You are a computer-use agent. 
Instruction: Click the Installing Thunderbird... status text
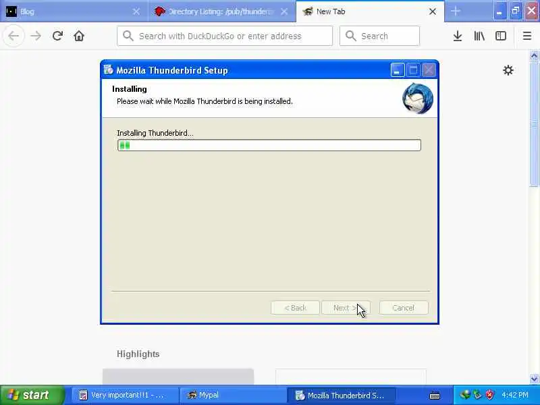point(155,133)
